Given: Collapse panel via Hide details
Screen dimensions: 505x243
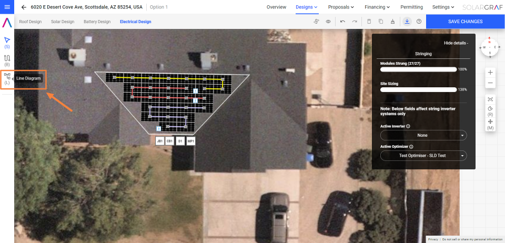Looking at the screenshot, I should tap(456, 42).
